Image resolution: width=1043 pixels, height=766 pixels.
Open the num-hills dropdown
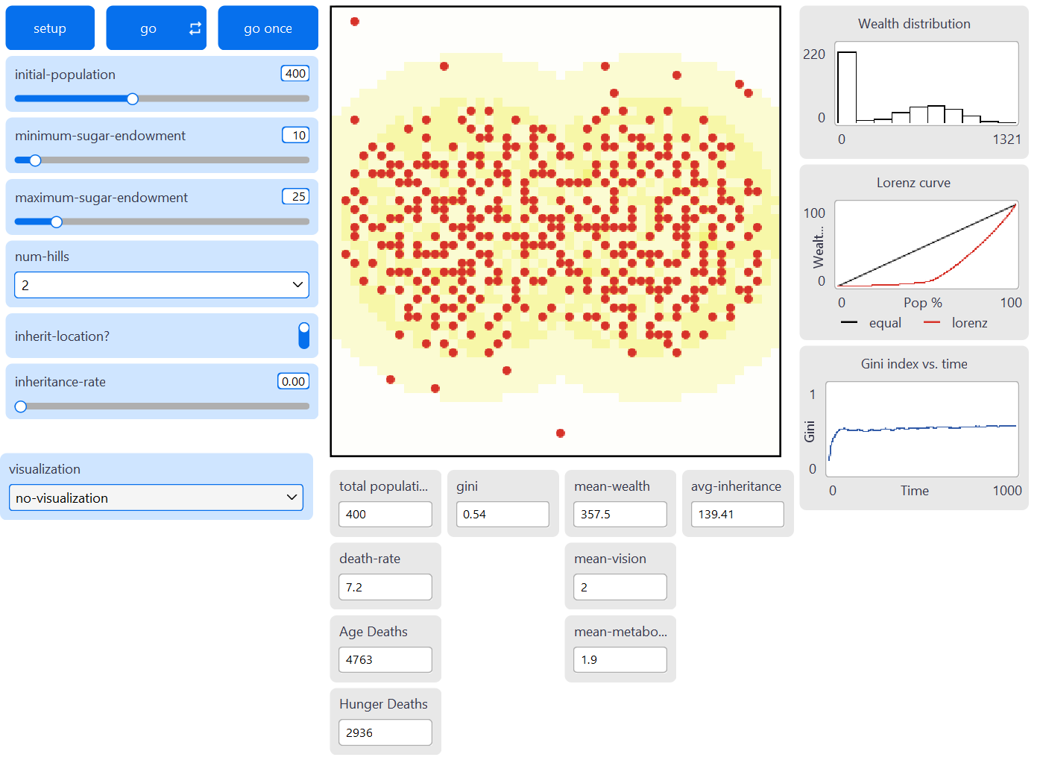coord(162,285)
